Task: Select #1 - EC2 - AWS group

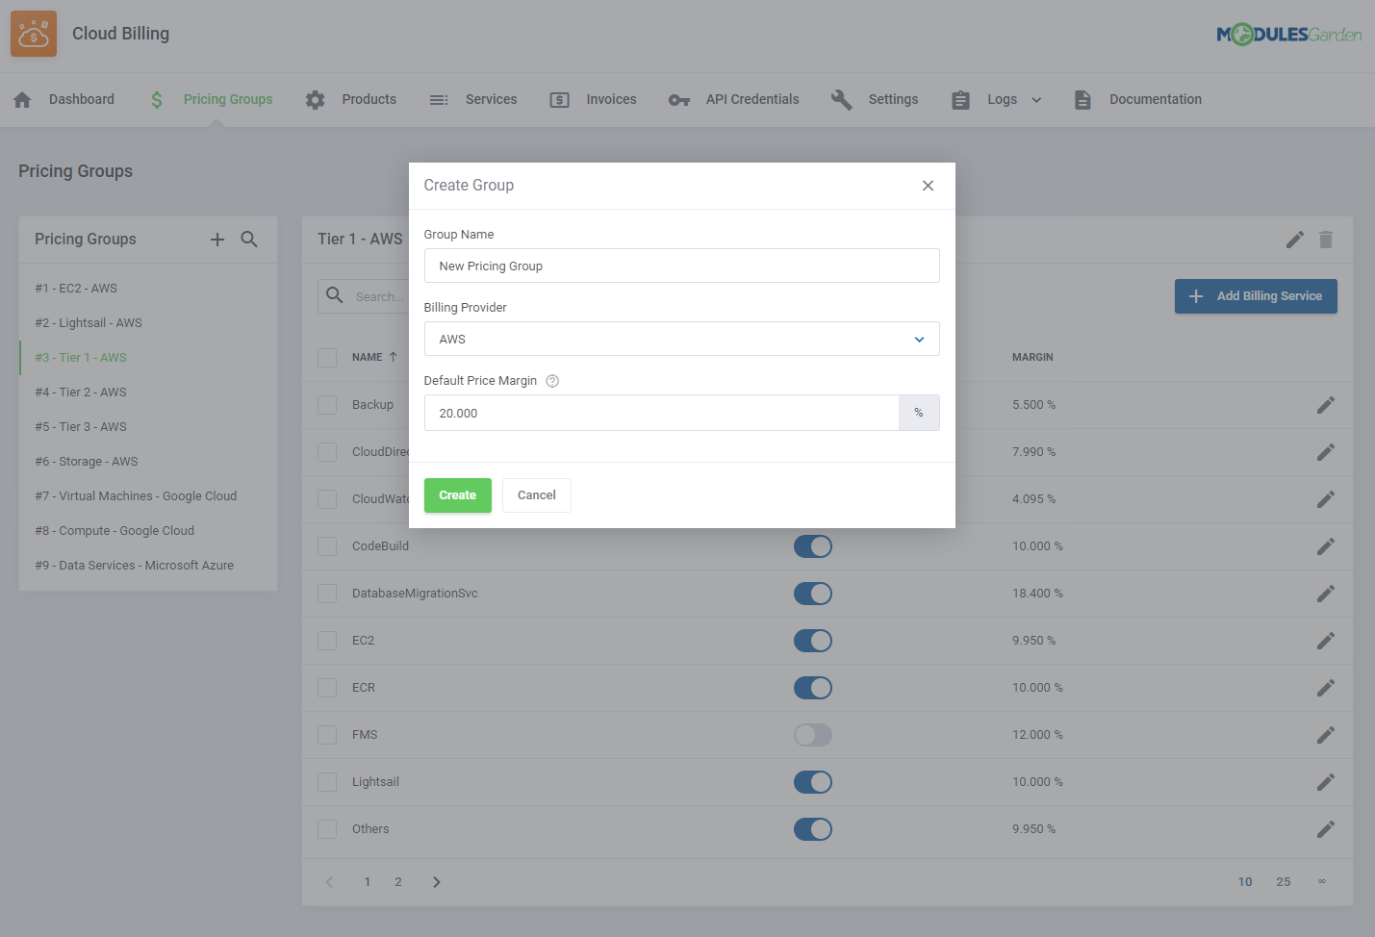Action: point(76,289)
